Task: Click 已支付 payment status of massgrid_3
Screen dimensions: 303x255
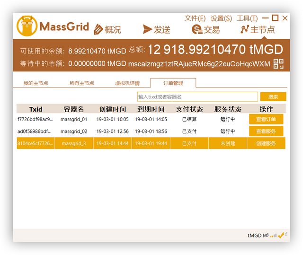Action: click(x=189, y=143)
